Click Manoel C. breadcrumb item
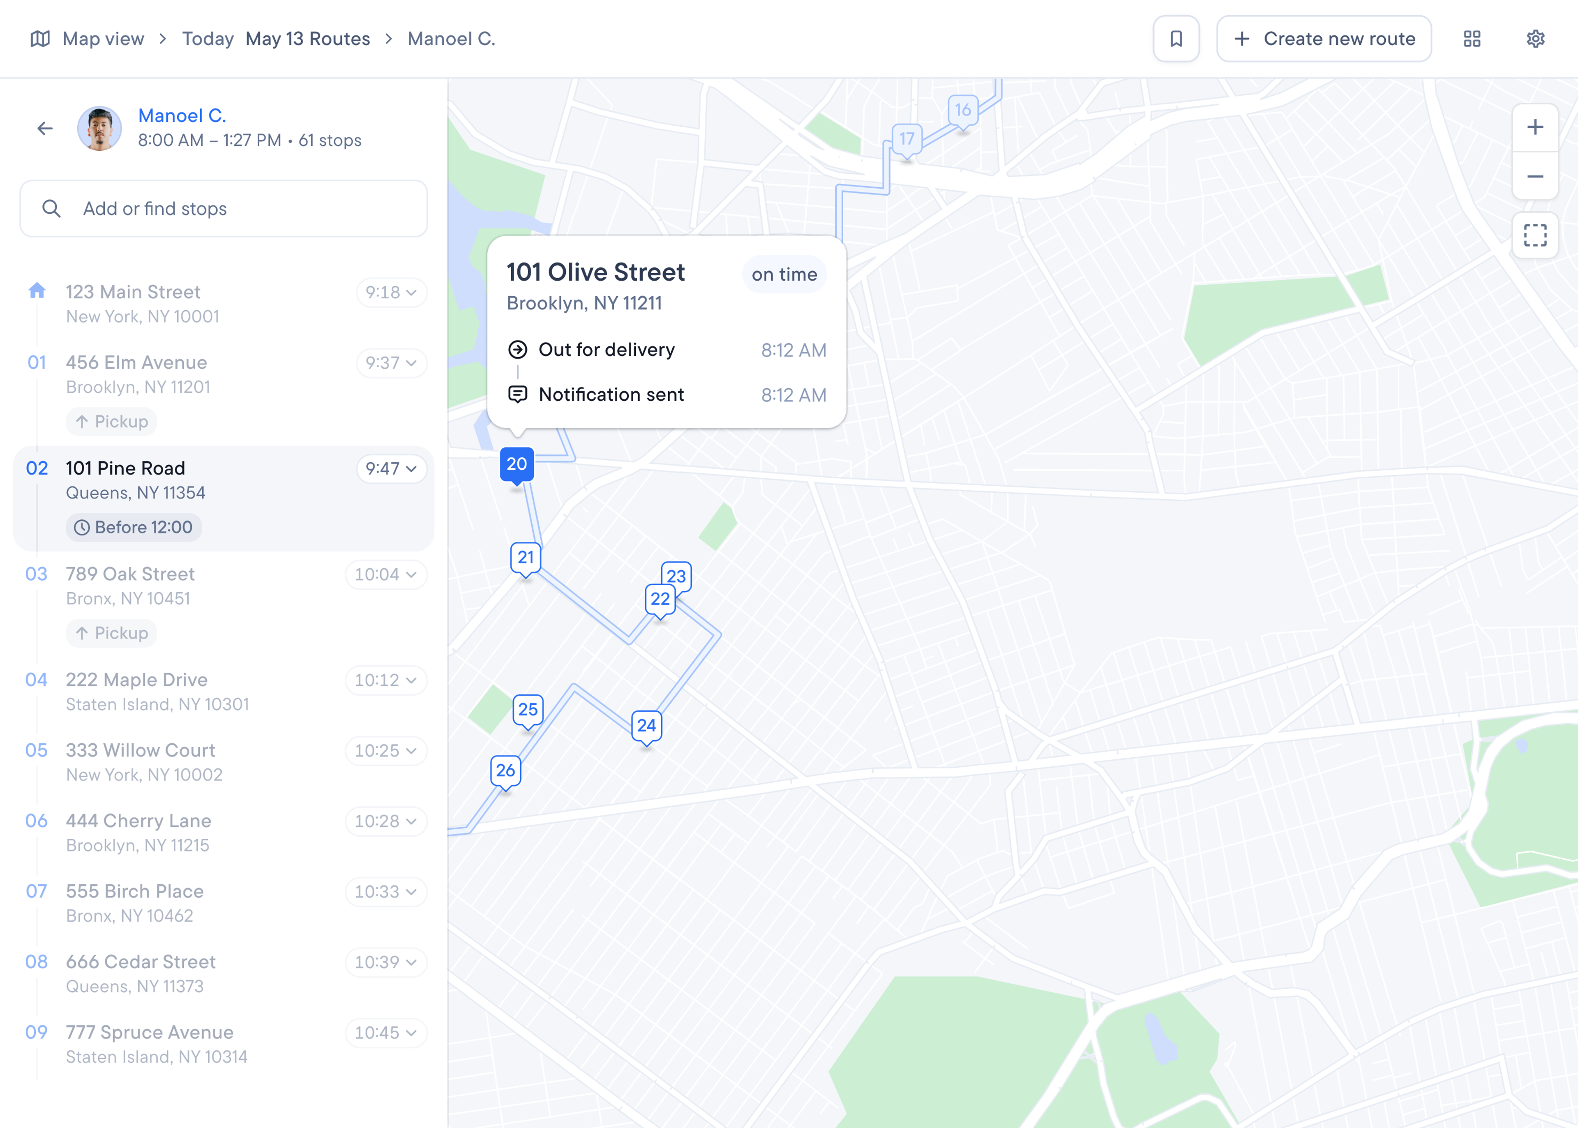 [x=452, y=39]
